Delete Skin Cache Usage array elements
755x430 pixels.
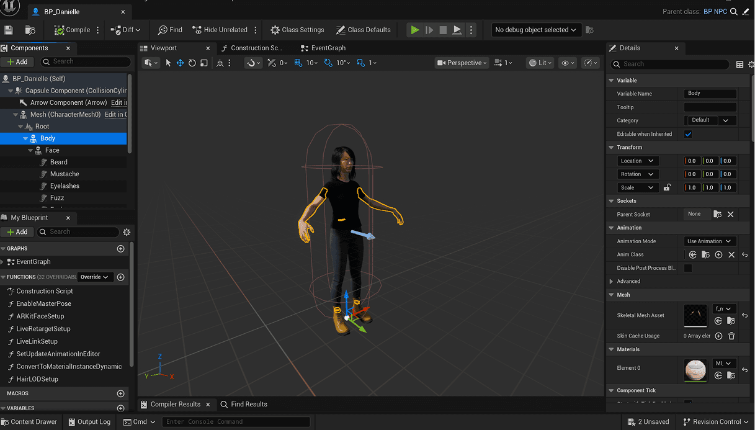tap(731, 336)
